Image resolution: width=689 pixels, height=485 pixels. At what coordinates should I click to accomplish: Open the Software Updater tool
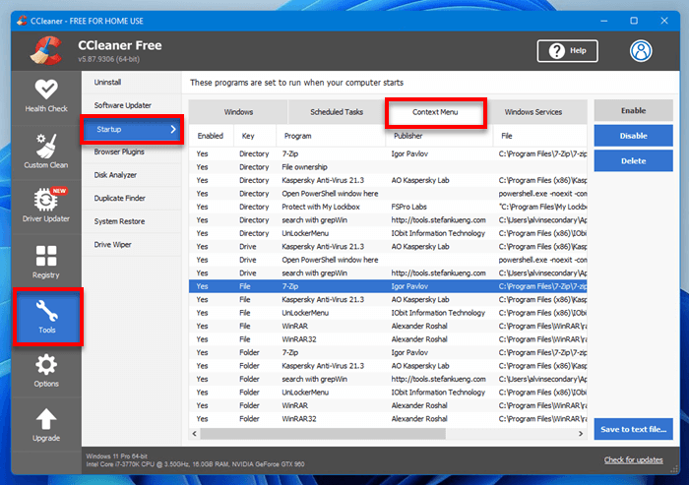click(x=131, y=105)
